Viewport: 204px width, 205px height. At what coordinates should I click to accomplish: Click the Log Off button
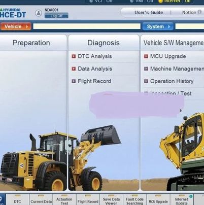click(x=56, y=16)
